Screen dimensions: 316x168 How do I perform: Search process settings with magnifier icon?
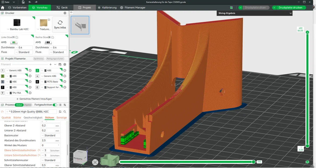point(65,112)
